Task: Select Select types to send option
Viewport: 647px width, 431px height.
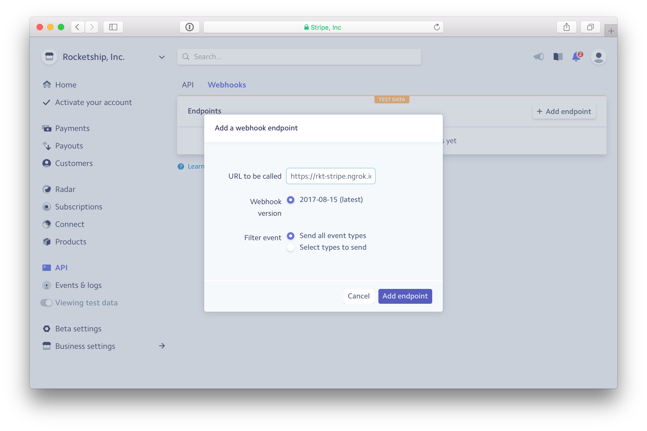Action: pos(291,247)
